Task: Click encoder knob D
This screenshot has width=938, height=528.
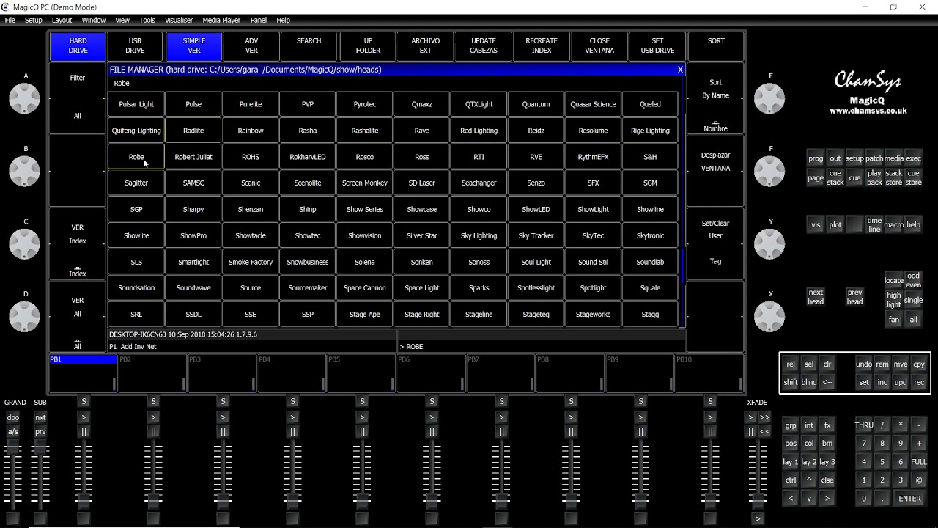Action: (x=24, y=316)
